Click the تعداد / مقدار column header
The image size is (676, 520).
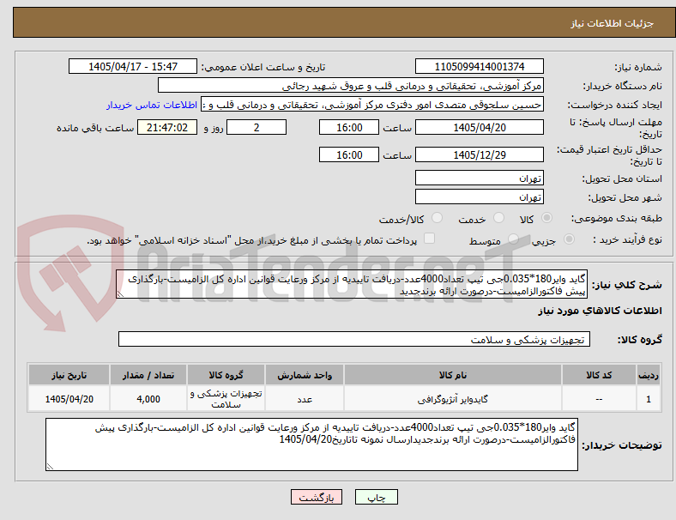point(148,375)
